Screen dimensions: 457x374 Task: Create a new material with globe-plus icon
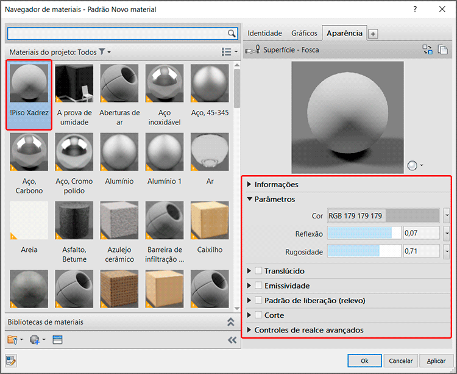coord(35,340)
